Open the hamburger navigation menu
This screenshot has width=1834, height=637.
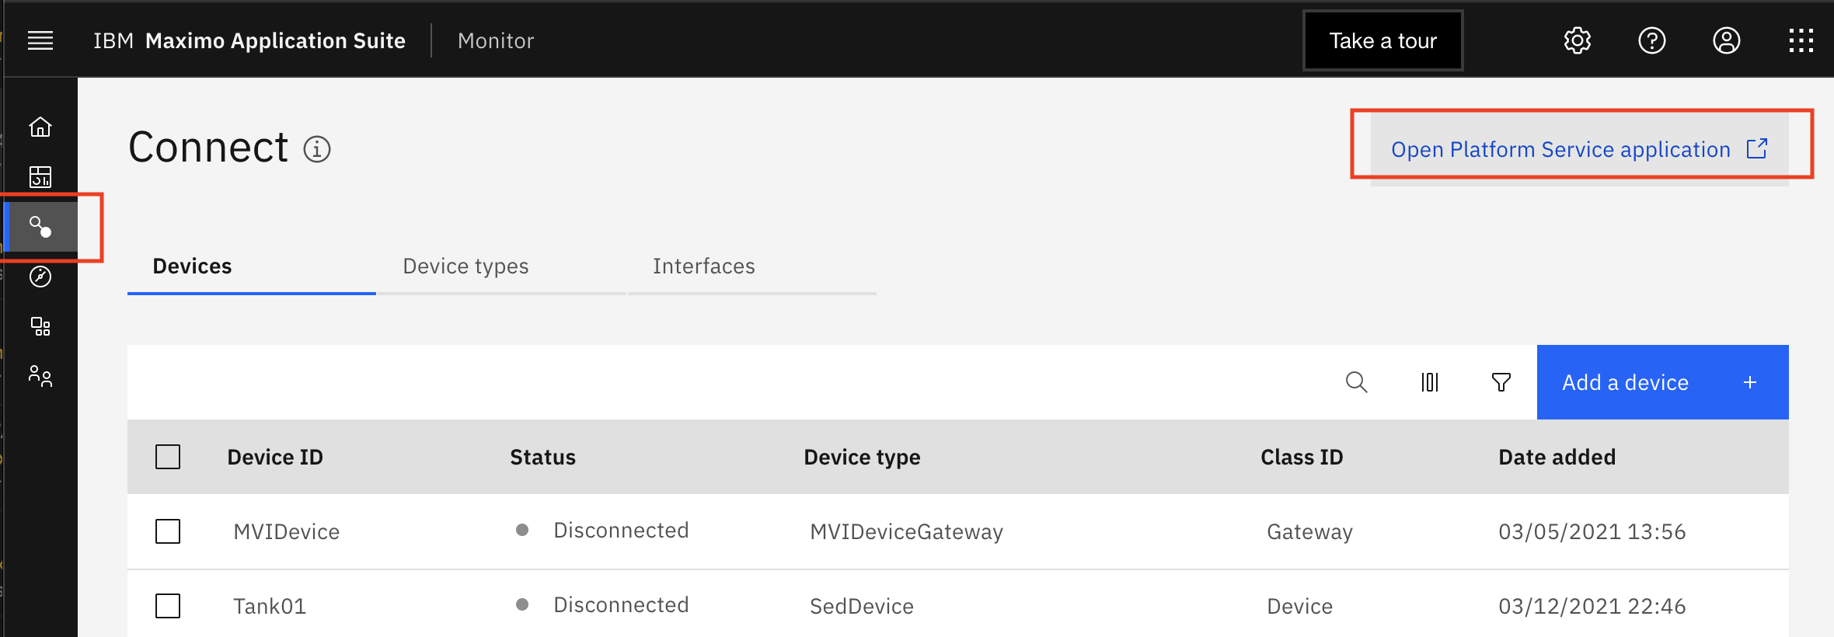click(x=40, y=40)
